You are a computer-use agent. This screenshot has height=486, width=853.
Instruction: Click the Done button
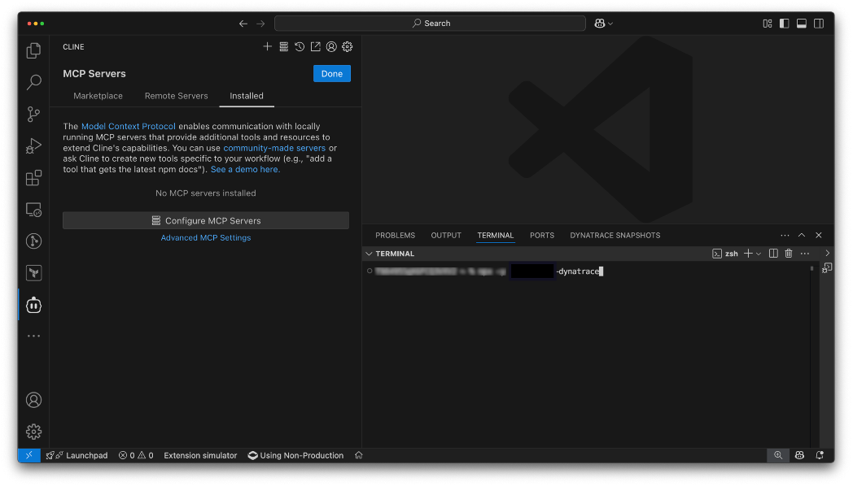tap(331, 73)
